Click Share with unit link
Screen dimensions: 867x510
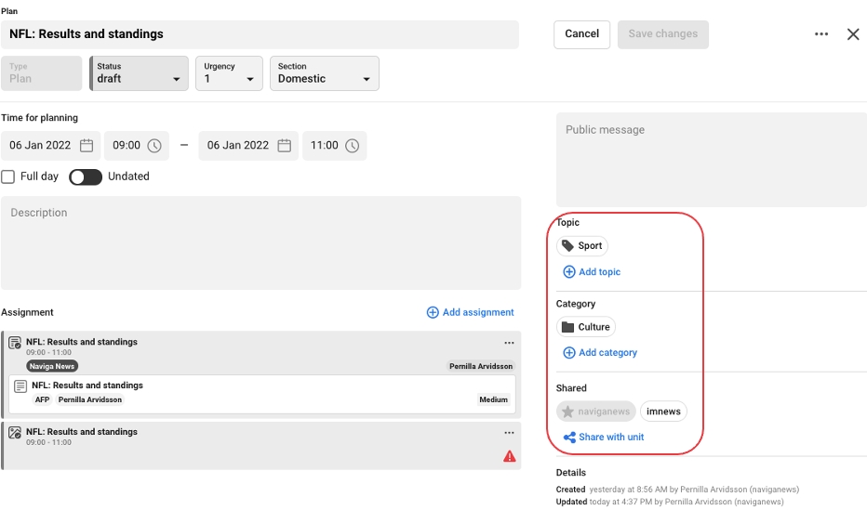click(604, 438)
